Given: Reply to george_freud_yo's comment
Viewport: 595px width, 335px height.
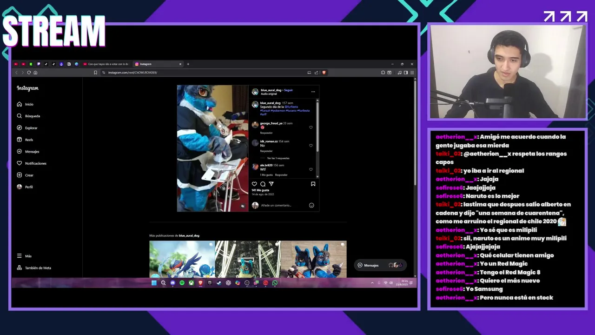Looking at the screenshot, I should click(x=266, y=133).
